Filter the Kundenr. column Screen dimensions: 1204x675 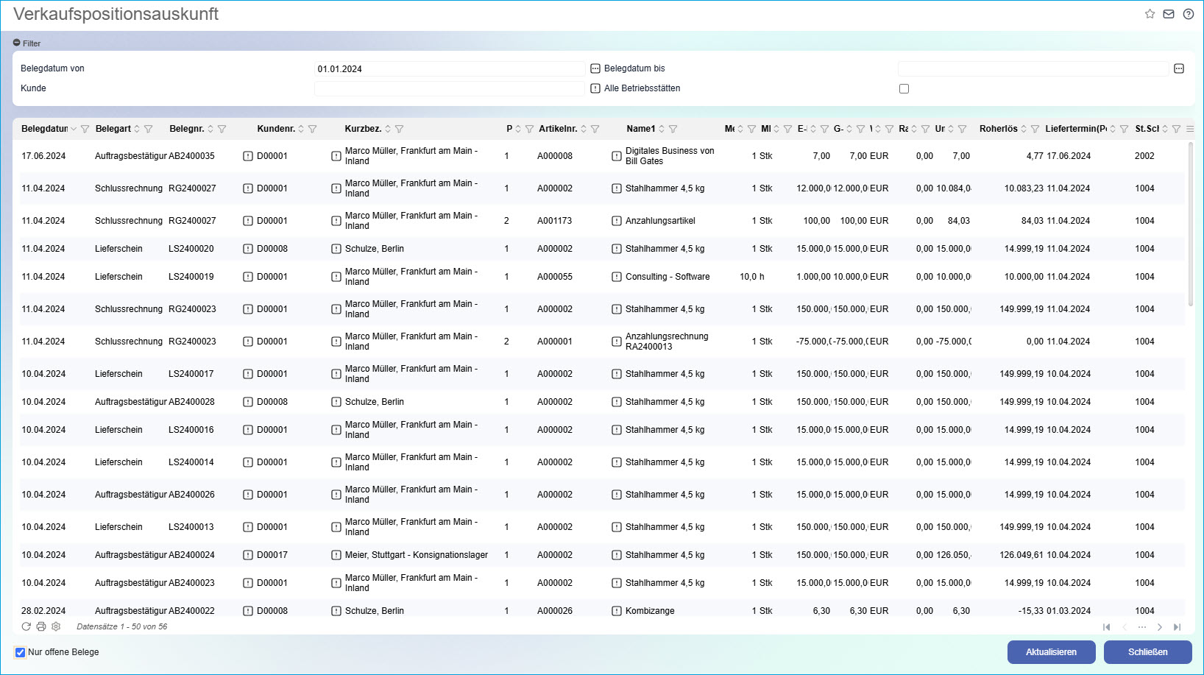312,129
